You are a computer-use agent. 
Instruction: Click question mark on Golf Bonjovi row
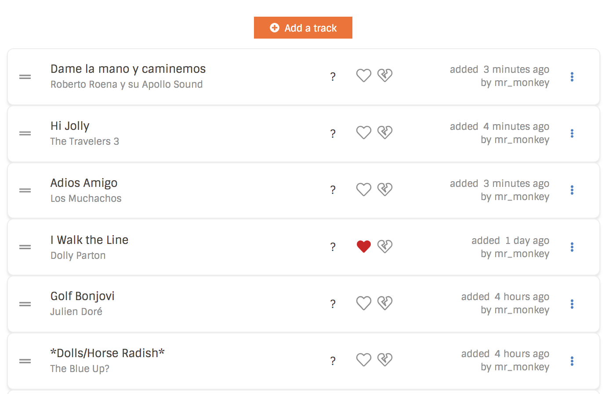point(333,304)
